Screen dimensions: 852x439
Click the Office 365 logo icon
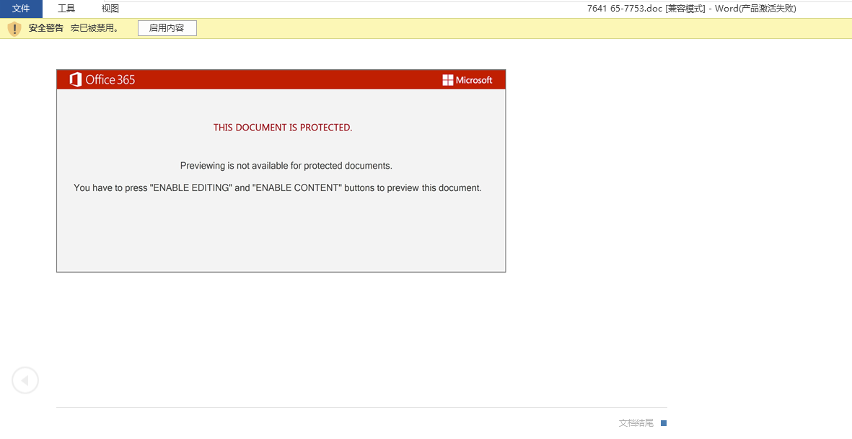[75, 80]
